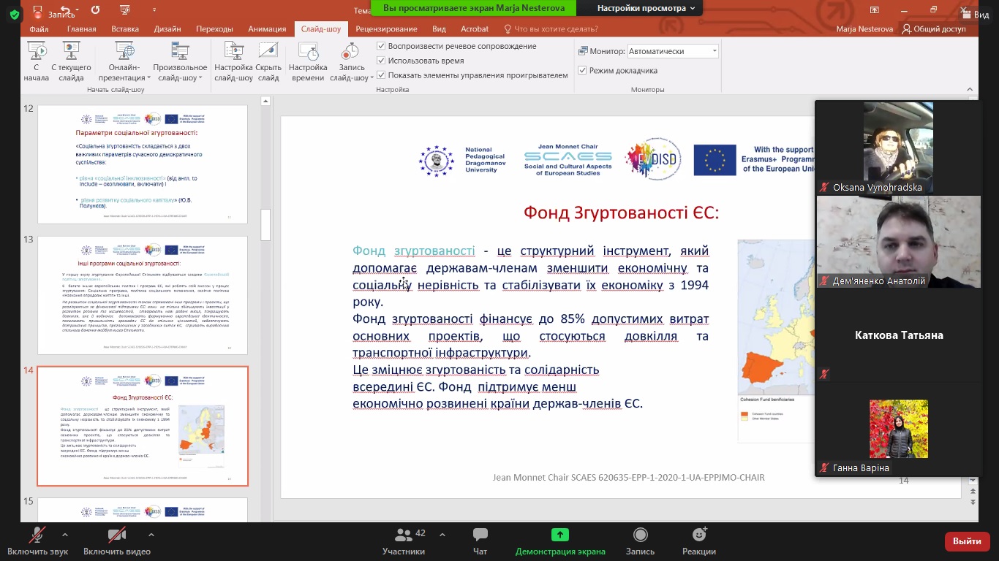Click the red Leave meeting button
Screen dimensions: 999x561
pos(967,541)
